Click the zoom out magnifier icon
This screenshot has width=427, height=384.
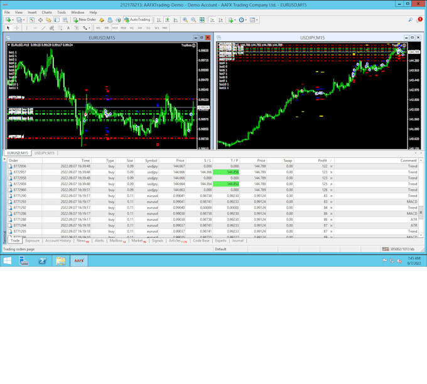pos(193,20)
